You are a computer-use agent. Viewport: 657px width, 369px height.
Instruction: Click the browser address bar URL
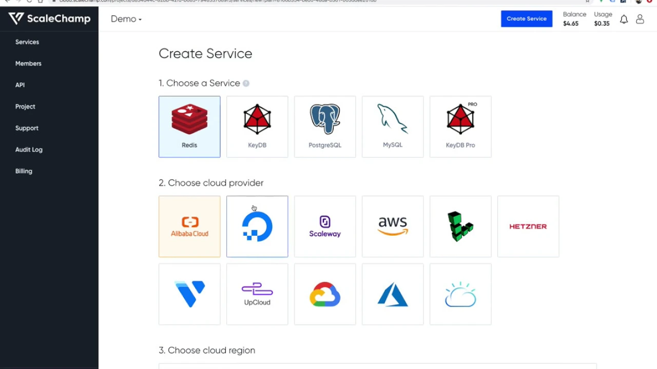pos(218,2)
